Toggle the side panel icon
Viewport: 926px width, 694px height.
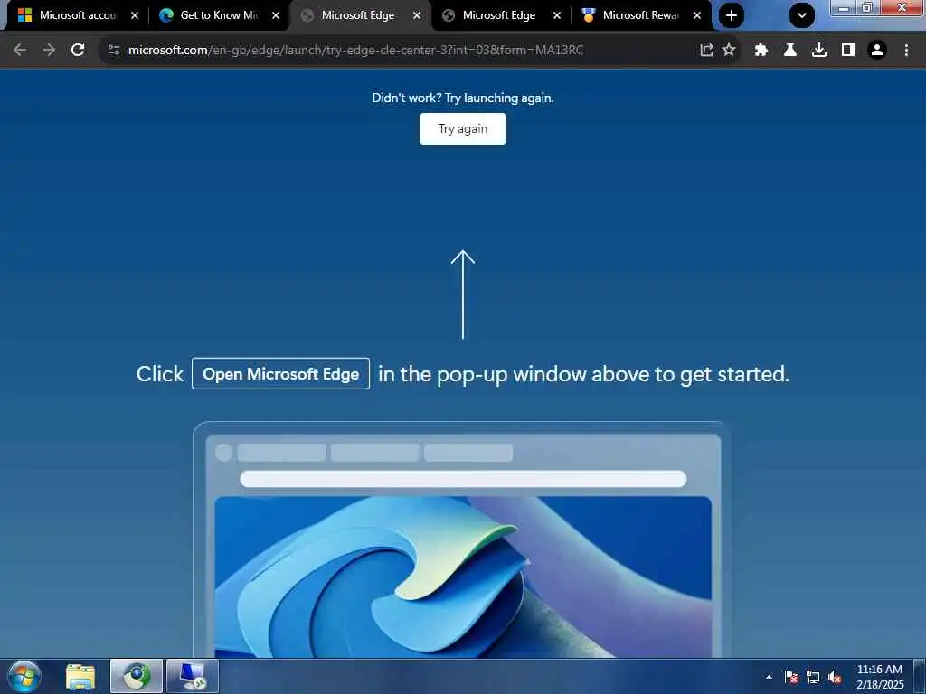[848, 51]
